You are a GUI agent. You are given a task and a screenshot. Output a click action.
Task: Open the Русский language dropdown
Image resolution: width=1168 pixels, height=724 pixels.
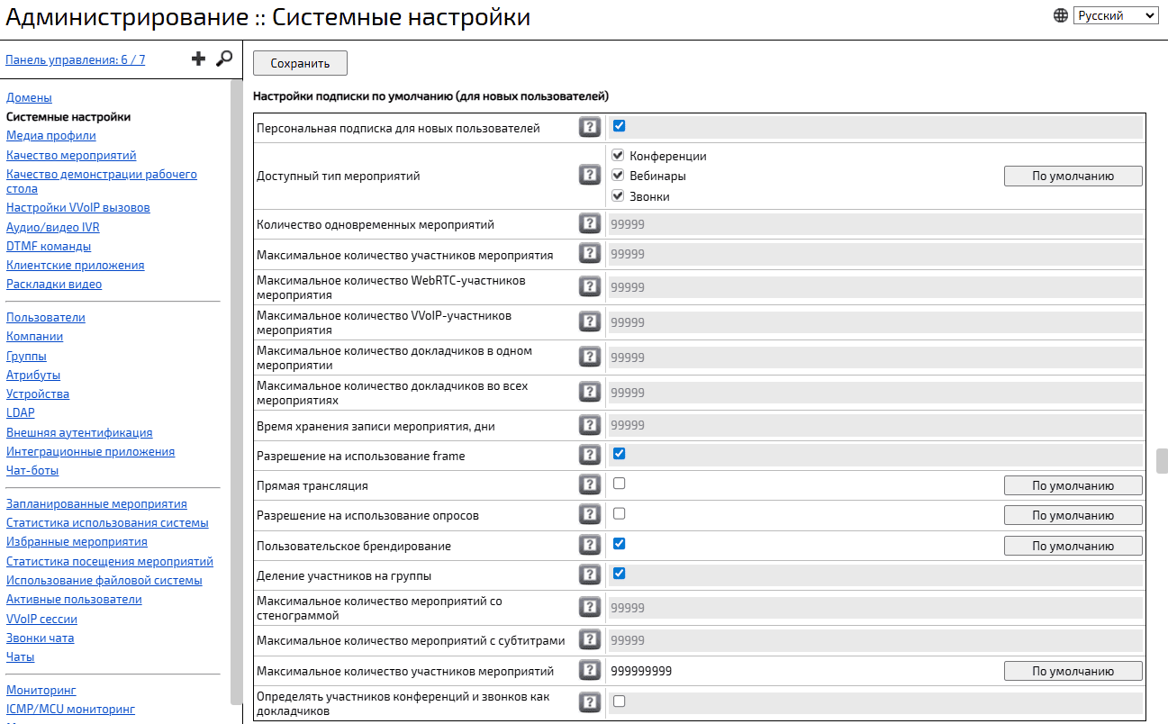point(1115,15)
